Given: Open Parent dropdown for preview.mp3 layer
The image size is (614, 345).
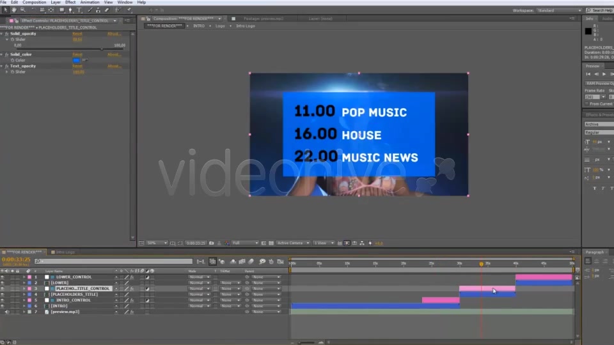Looking at the screenshot, I should [266, 312].
